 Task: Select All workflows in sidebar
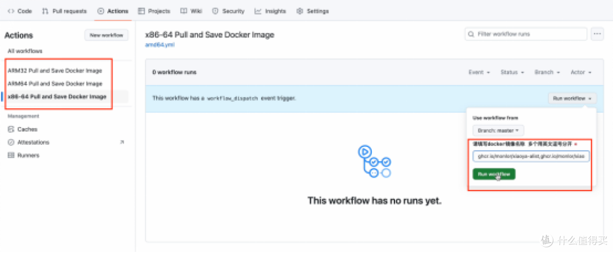(25, 51)
